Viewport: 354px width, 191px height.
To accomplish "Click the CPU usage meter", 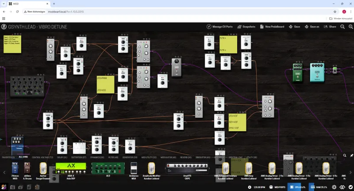I will [x=297, y=187].
